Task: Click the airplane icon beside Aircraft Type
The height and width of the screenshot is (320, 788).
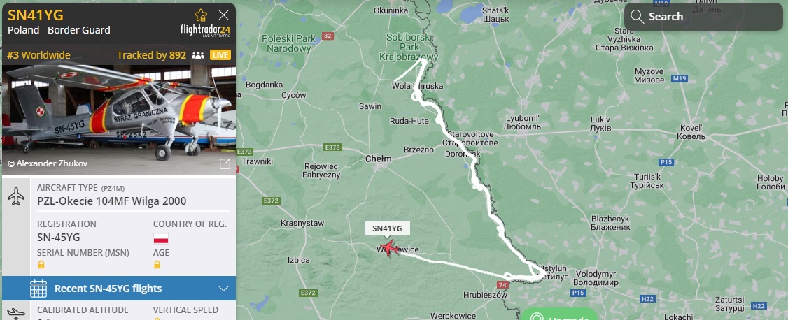Action: pyautogui.click(x=16, y=196)
